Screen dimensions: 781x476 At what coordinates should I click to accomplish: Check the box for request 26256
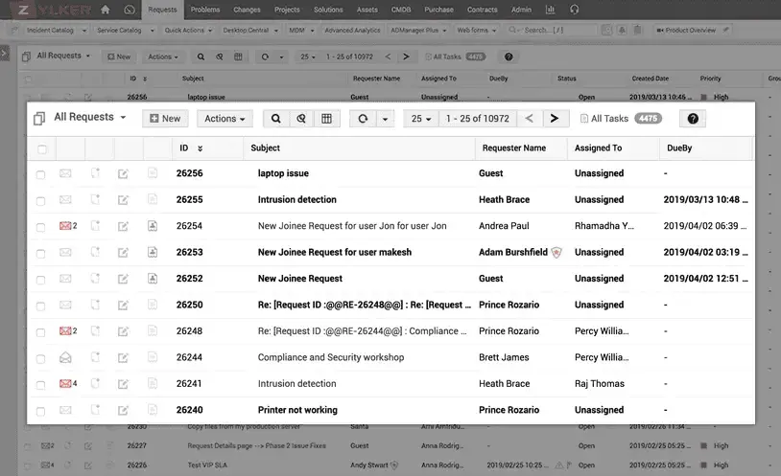point(41,174)
